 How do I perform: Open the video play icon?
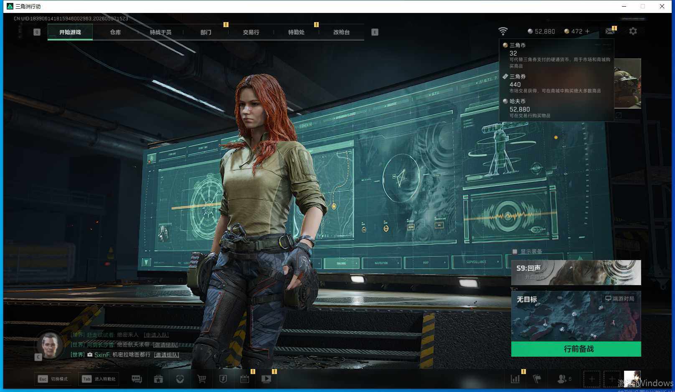[266, 379]
